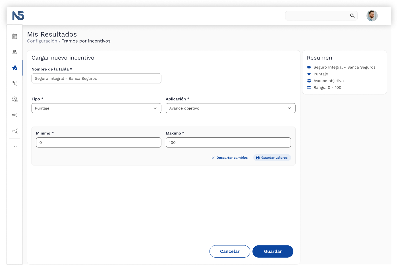Click the star icon beside Puntaje in Resumen

309,74
